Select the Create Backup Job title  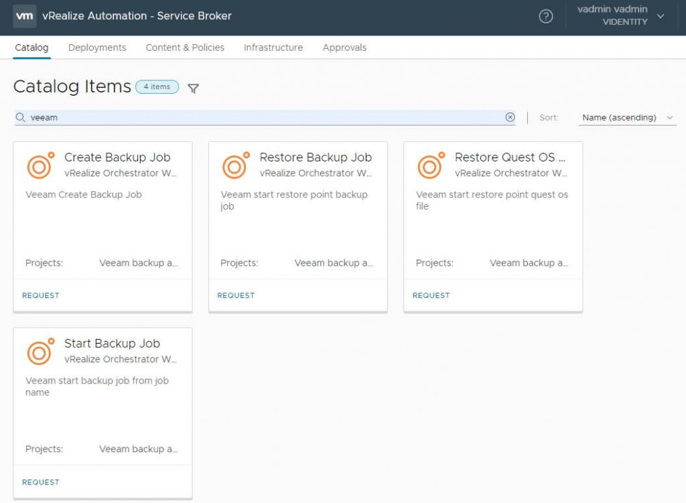pos(117,157)
